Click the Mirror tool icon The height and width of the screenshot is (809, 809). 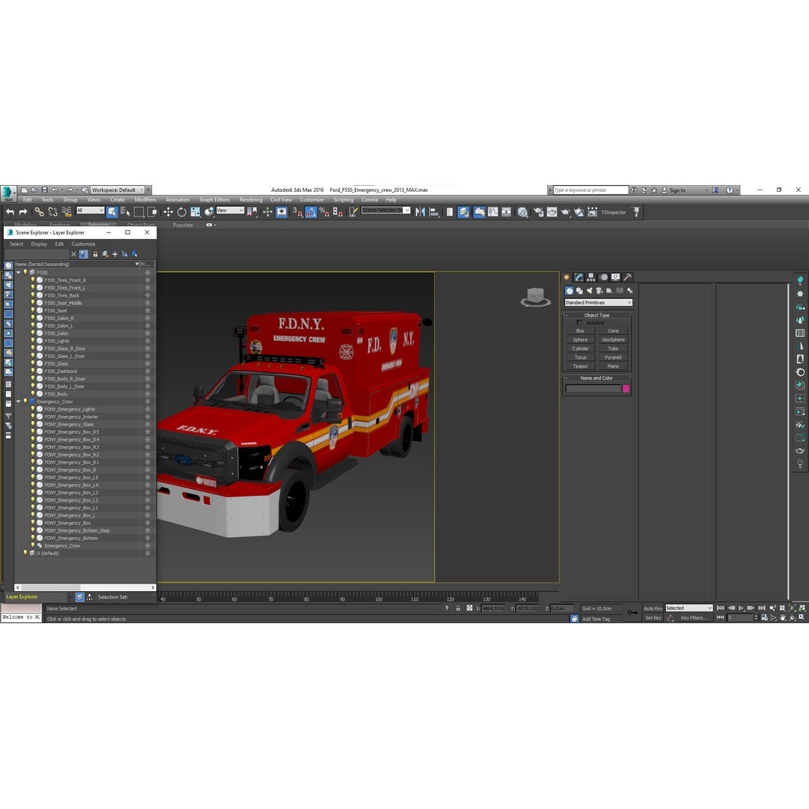tap(420, 212)
